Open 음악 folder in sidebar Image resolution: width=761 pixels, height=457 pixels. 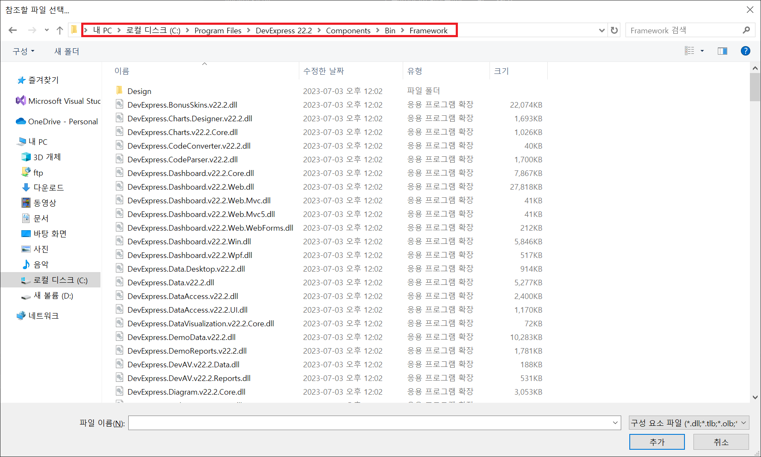click(35, 264)
